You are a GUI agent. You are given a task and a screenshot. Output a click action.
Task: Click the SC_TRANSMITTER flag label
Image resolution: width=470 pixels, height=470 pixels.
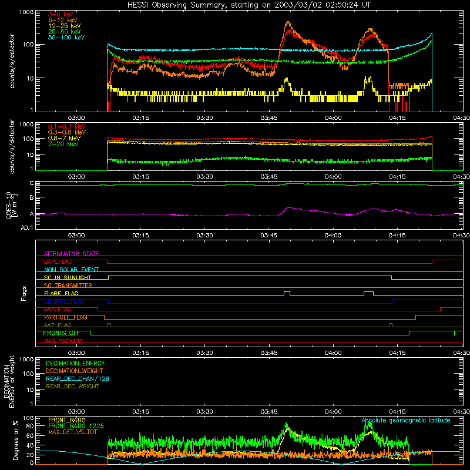pos(68,286)
